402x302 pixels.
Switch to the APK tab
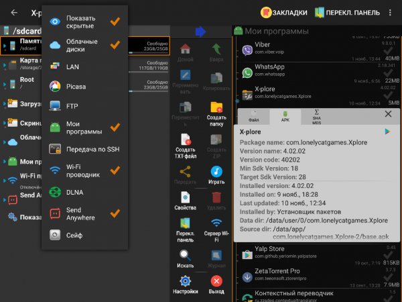(x=285, y=116)
